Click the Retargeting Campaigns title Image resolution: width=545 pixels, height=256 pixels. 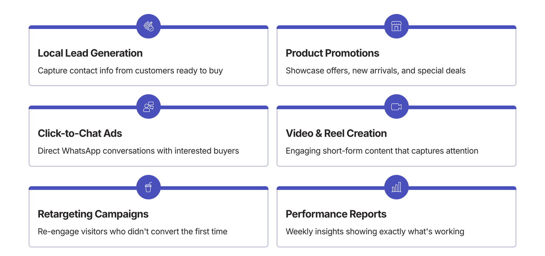[93, 214]
